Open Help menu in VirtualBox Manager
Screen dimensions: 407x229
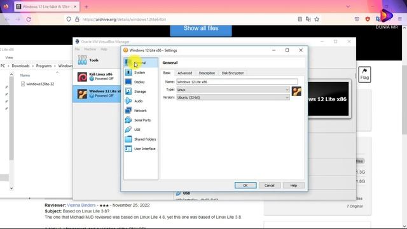click(104, 49)
